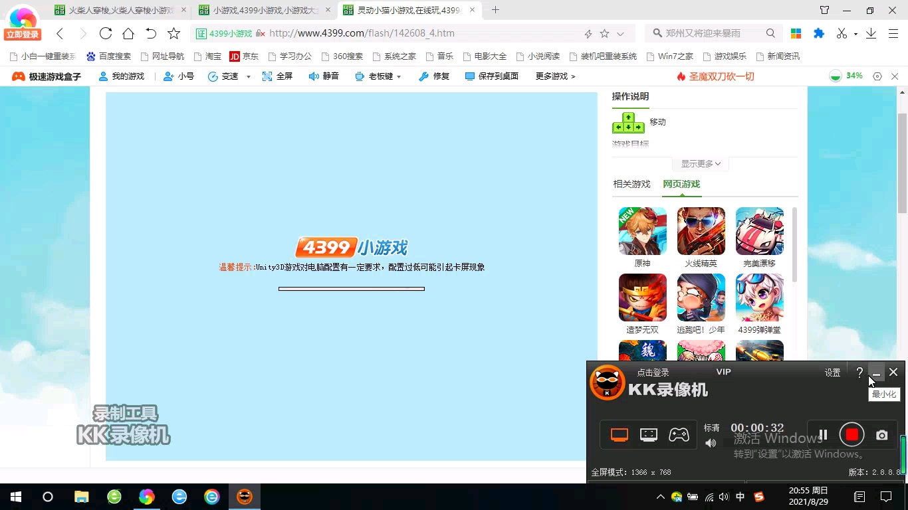The image size is (908, 510).
Task: Click the search magnifier button
Action: click(x=770, y=33)
